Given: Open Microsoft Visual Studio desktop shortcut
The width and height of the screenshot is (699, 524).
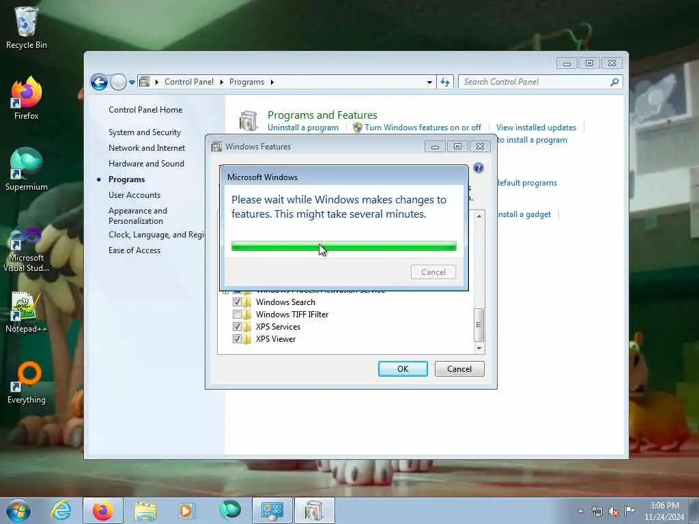Looking at the screenshot, I should click(x=26, y=250).
